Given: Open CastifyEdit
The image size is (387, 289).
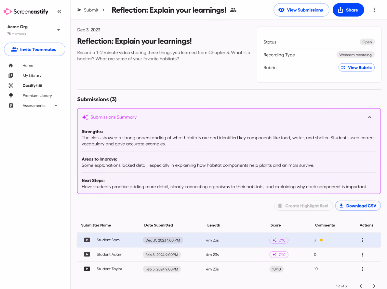Looking at the screenshot, I should [32, 85].
